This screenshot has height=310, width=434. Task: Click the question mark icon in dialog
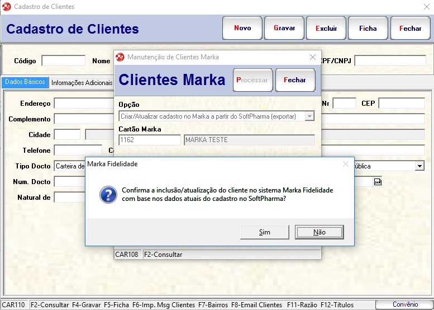click(108, 195)
